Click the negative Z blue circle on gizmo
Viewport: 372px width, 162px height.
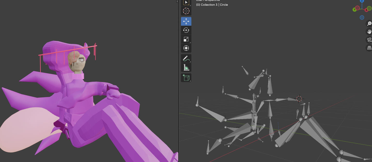coord(362,18)
